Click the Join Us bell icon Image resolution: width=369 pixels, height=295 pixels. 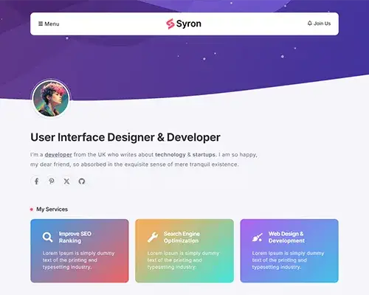(310, 24)
